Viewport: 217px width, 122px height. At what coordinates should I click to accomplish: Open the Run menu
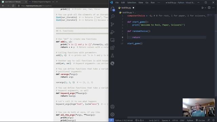click(153, 2)
